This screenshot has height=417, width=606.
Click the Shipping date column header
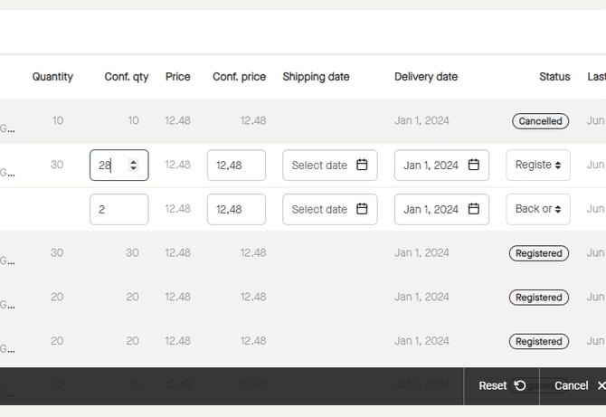point(316,77)
